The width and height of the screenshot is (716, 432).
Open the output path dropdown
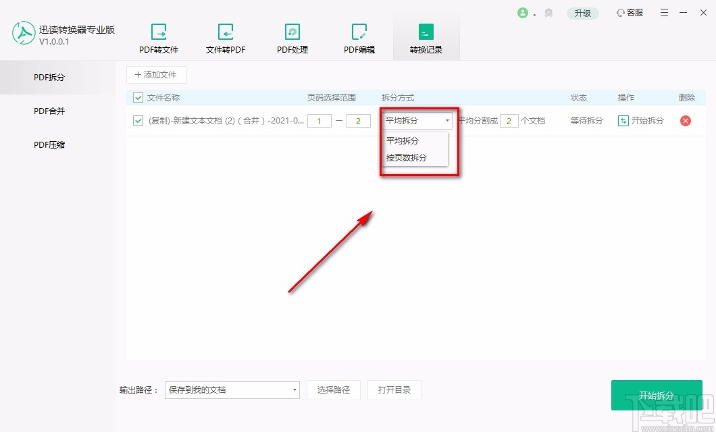(x=294, y=390)
